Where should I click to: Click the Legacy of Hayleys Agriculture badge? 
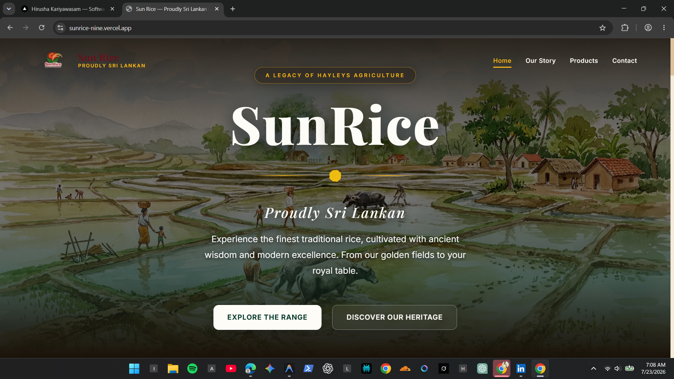(335, 75)
